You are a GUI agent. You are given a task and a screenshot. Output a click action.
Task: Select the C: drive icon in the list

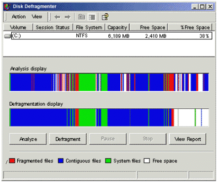pyautogui.click(x=7, y=36)
